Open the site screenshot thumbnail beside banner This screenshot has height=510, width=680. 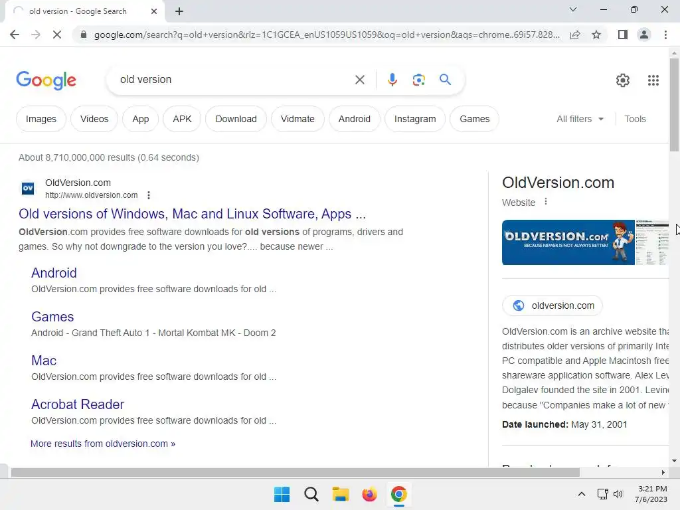click(x=652, y=242)
